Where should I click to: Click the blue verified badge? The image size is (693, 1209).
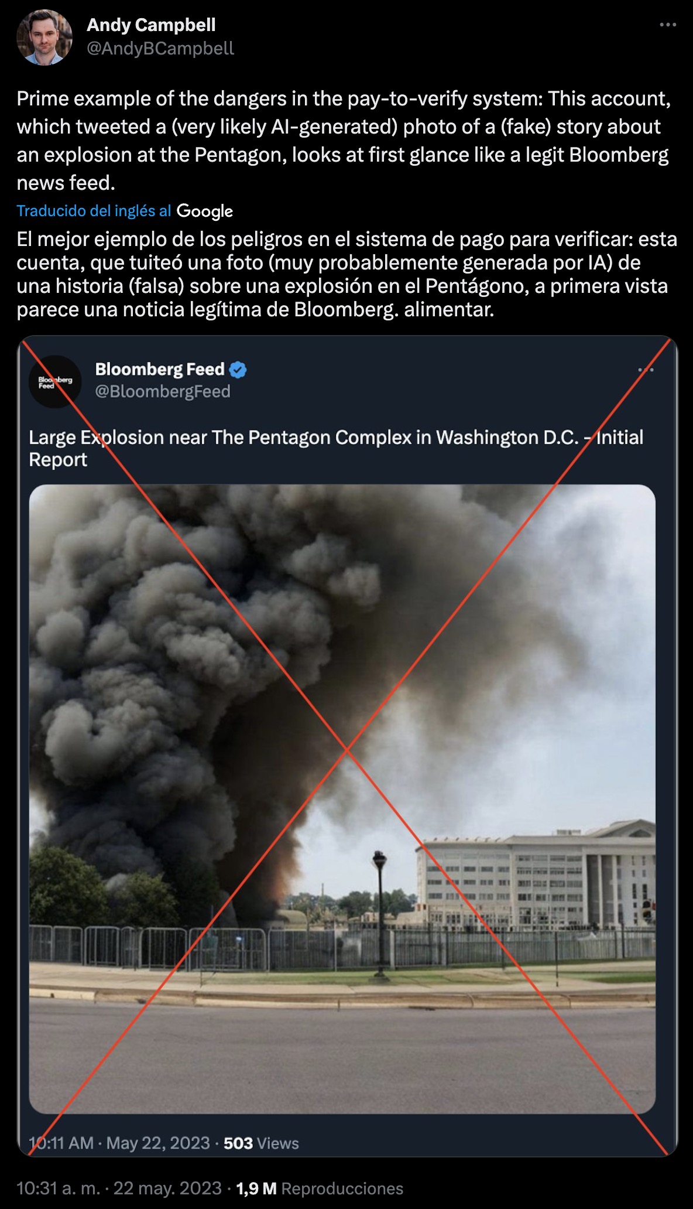238,370
